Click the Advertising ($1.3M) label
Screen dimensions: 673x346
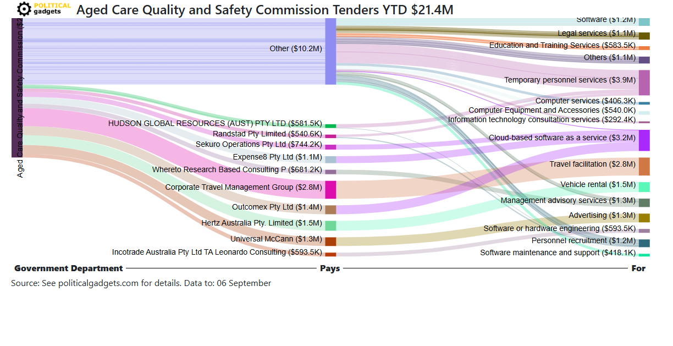tap(602, 215)
